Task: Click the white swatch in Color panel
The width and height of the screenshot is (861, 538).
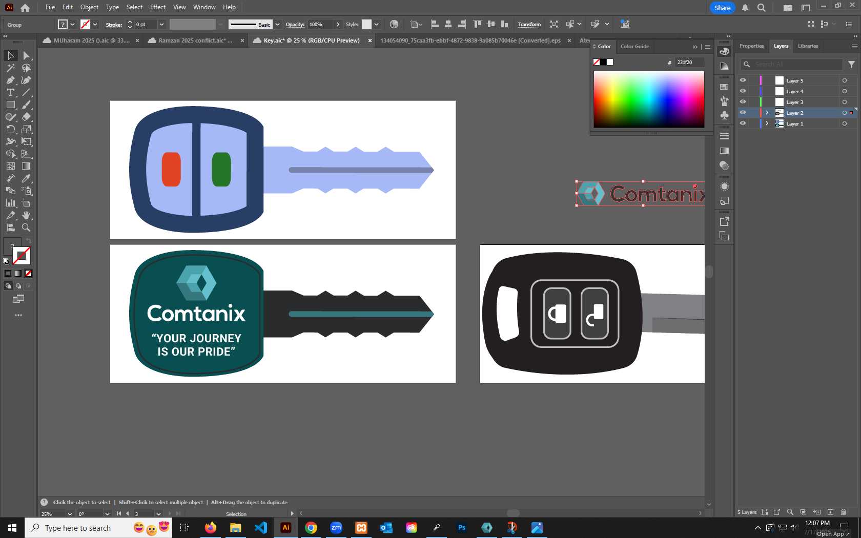Action: click(610, 62)
